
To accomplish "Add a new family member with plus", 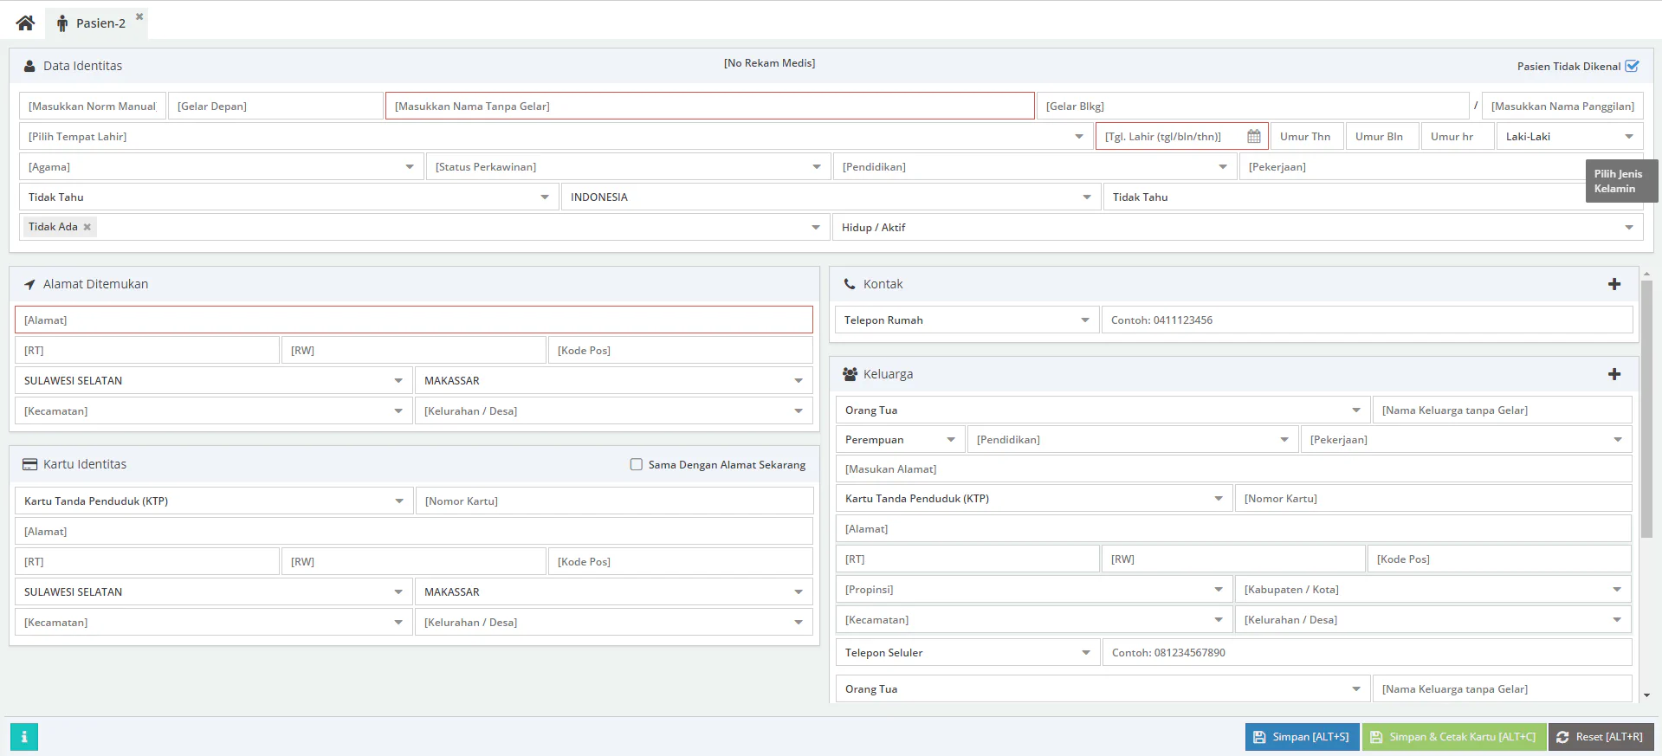I will (x=1614, y=374).
